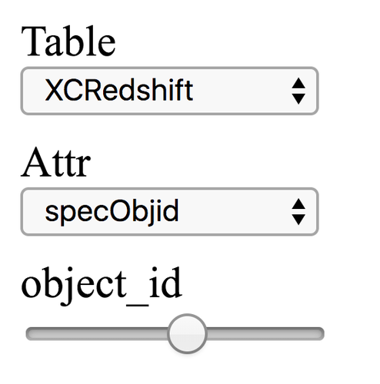Click the object_id slider track right of the thumb
This screenshot has width=380, height=384.
click(265, 334)
